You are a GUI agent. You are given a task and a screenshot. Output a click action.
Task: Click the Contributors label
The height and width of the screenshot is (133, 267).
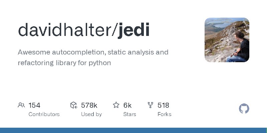pos(44,114)
